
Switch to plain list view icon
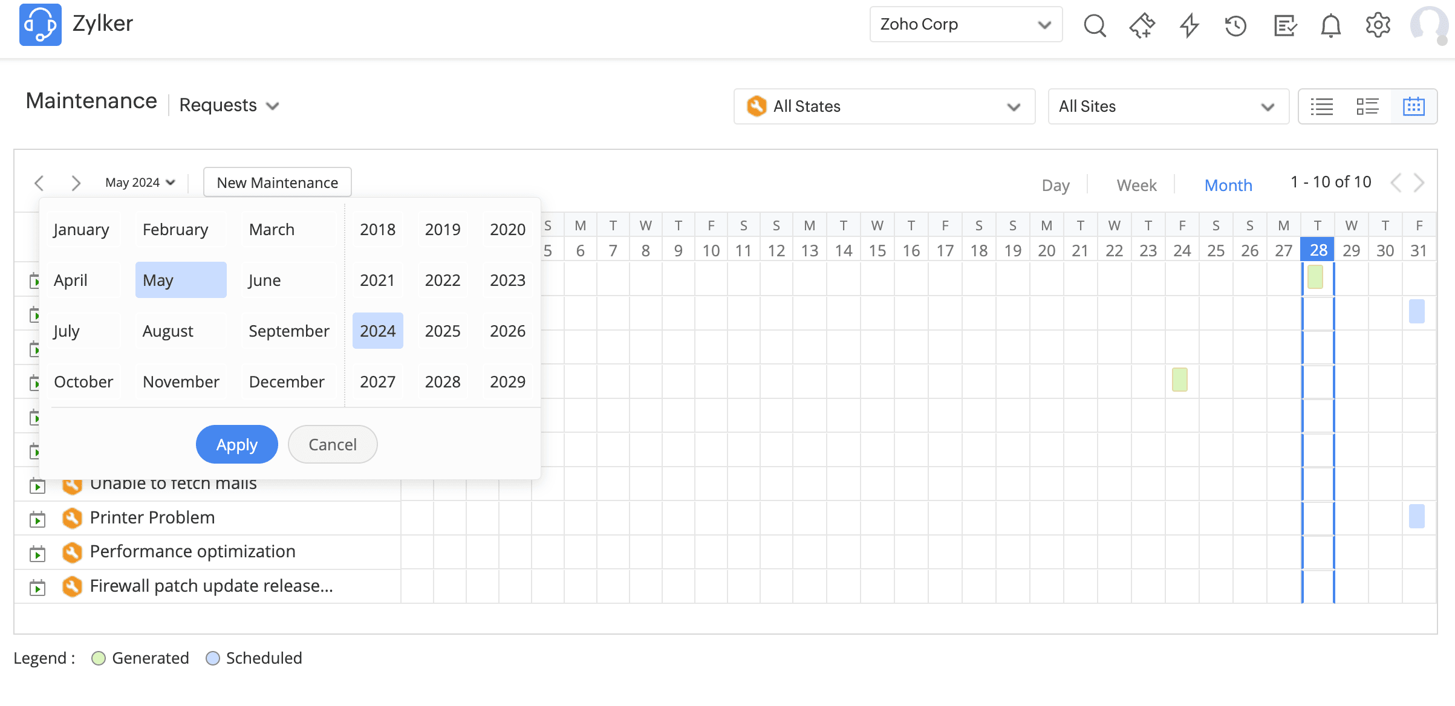1321,106
